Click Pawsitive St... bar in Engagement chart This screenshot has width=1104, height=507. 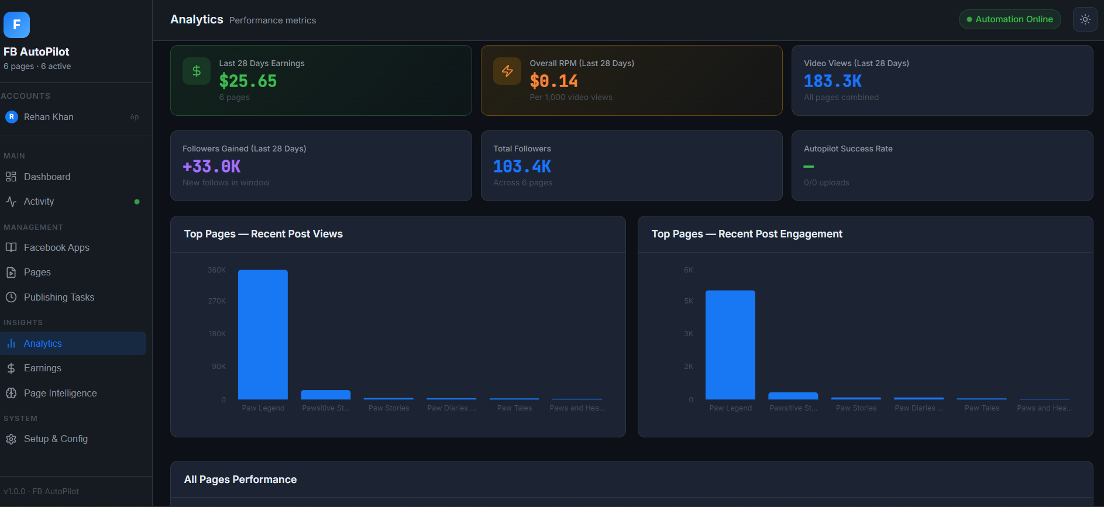coord(793,396)
